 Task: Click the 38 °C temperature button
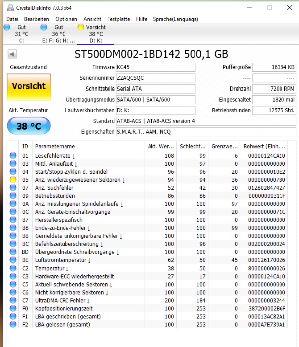[x=29, y=126]
